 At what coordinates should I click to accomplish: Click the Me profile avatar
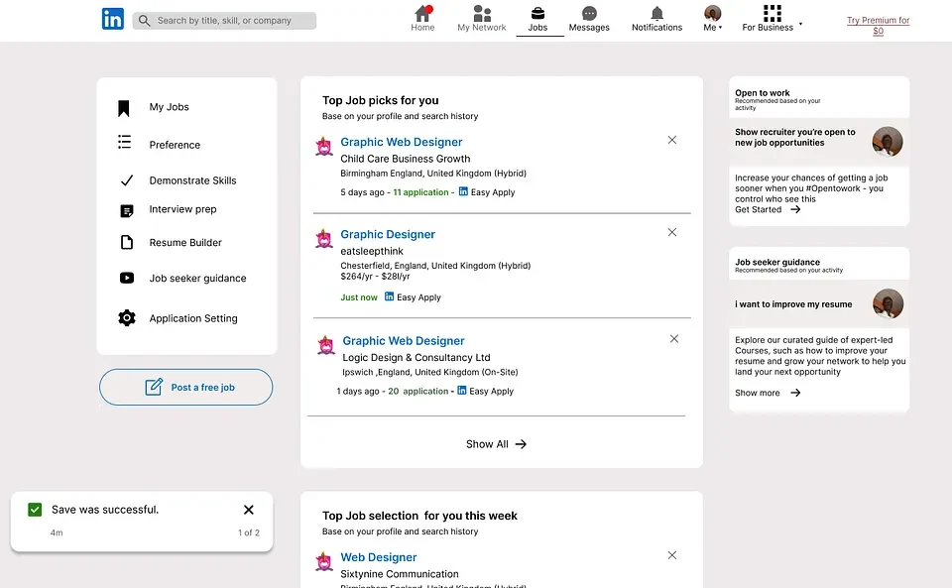pos(712,13)
